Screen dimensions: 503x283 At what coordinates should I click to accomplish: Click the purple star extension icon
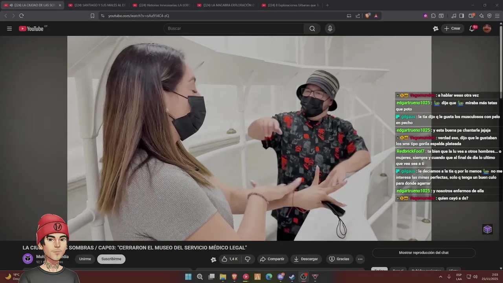coord(426,16)
